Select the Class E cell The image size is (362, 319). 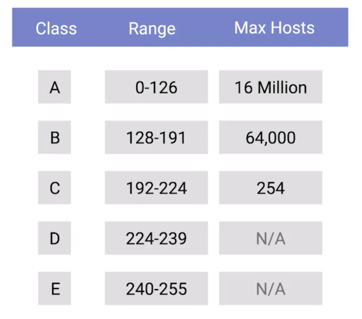tap(54, 289)
